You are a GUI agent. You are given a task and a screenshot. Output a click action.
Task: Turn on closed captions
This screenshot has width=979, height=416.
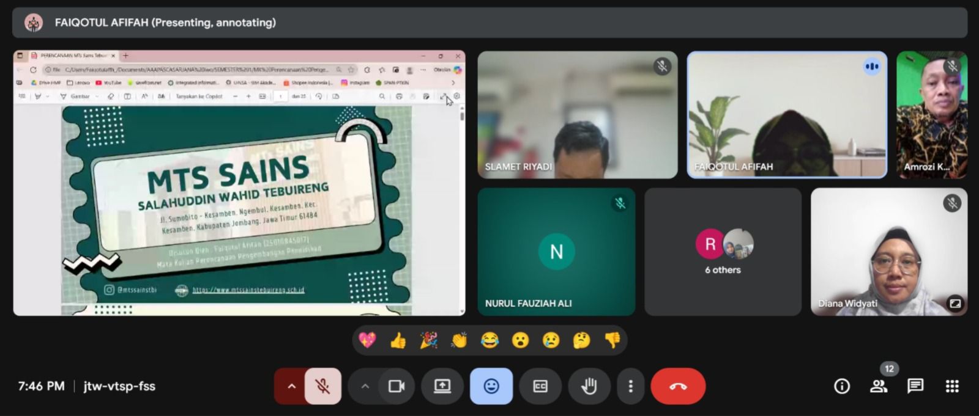[x=540, y=386]
